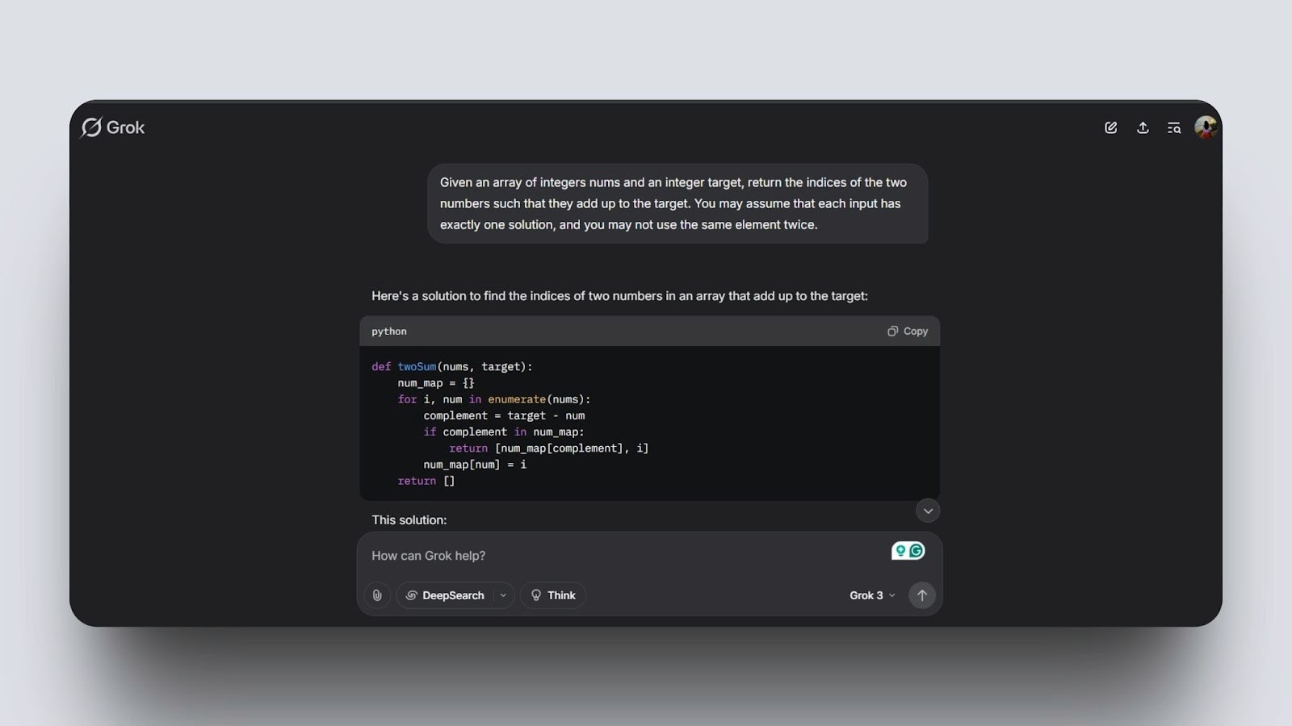The image size is (1292, 726).
Task: Click the Grammarly extension icon in input
Action: coord(908,551)
